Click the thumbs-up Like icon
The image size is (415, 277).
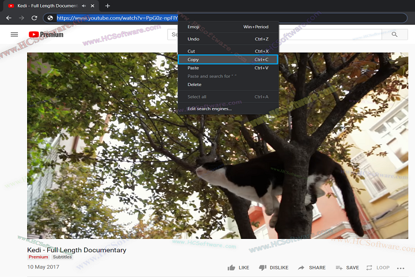coord(232,268)
